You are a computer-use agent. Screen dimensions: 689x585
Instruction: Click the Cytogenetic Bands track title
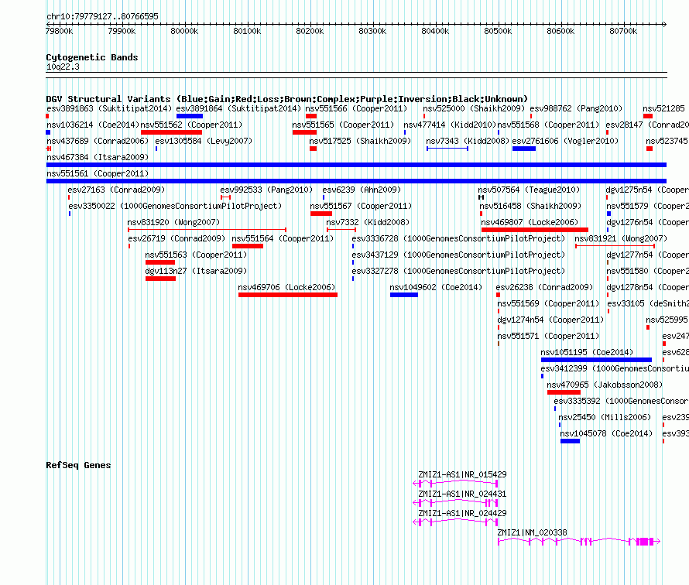pyautogui.click(x=92, y=57)
